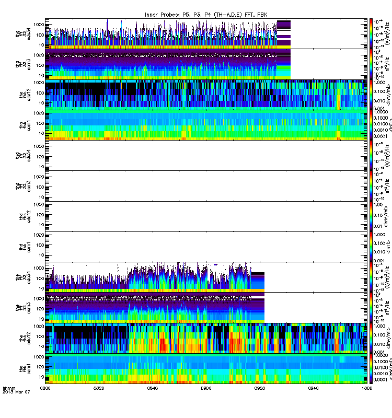This screenshot has width=392, height=418.
Task: Select the tha fbk edc12 spectrogram panel
Action: click(206, 95)
